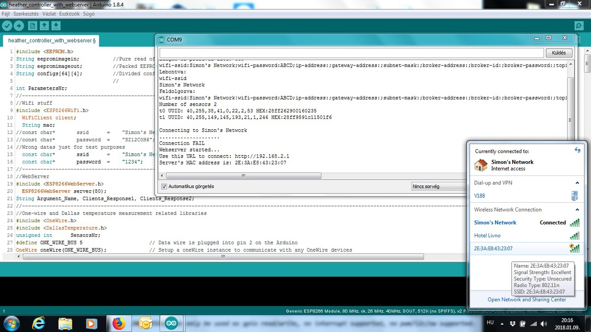The image size is (591, 332).
Task: Click Hotel Livno signal strength bars
Action: coord(574,235)
